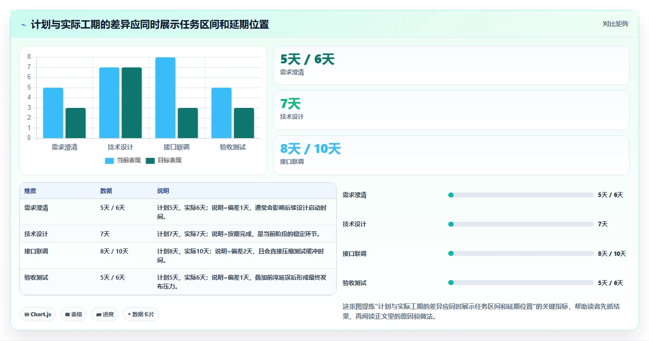Click the 接口联调 axis label under the chart
The image size is (649, 341).
click(x=177, y=147)
